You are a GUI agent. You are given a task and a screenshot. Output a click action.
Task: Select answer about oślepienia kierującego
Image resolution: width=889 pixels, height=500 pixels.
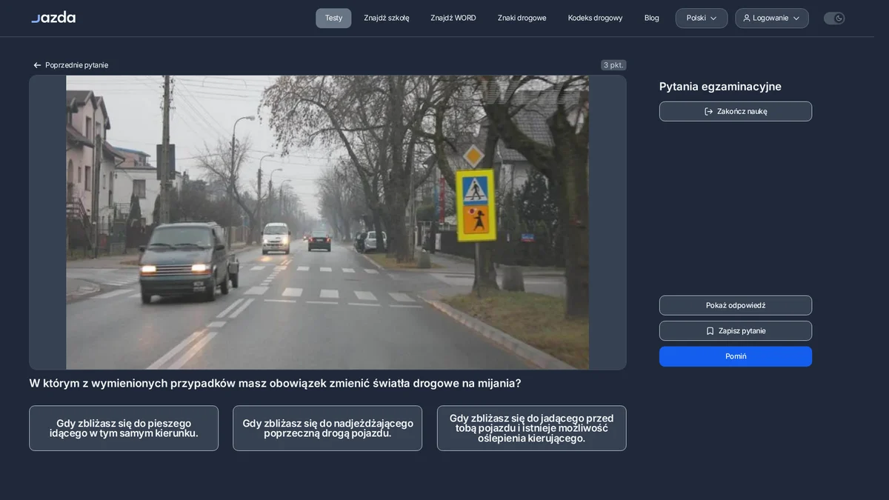click(x=532, y=428)
